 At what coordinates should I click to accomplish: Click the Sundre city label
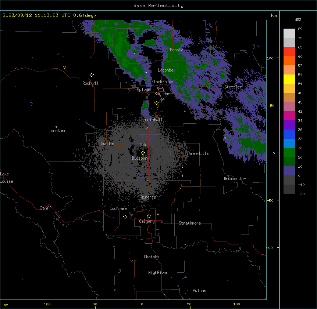pos(107,143)
